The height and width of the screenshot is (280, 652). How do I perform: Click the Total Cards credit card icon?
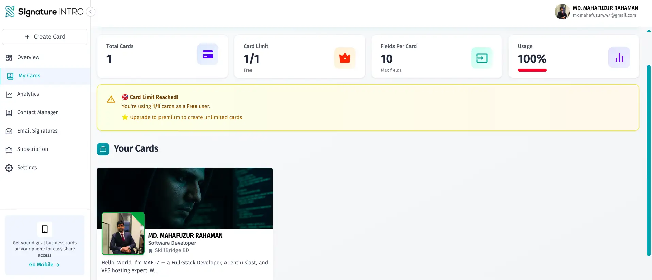click(208, 54)
